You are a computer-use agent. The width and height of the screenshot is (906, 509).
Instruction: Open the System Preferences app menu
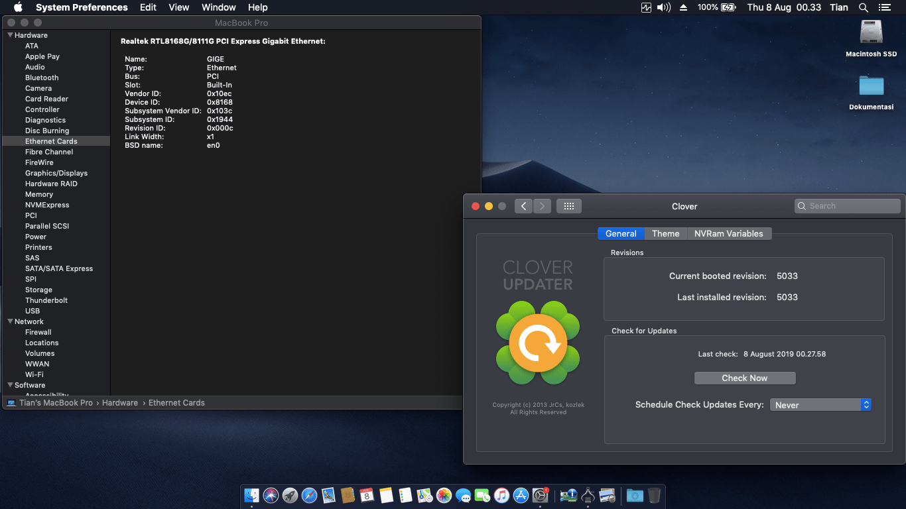(82, 7)
